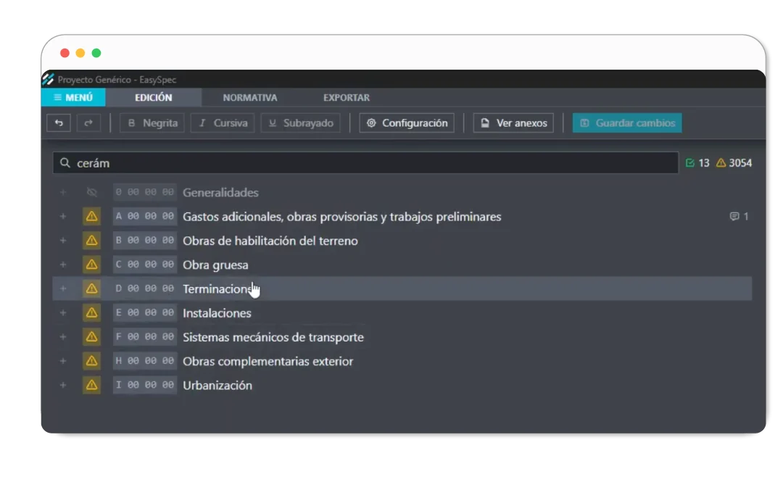Click warning icon on Gastos adicionales row
This screenshot has width=783, height=482.
91,216
